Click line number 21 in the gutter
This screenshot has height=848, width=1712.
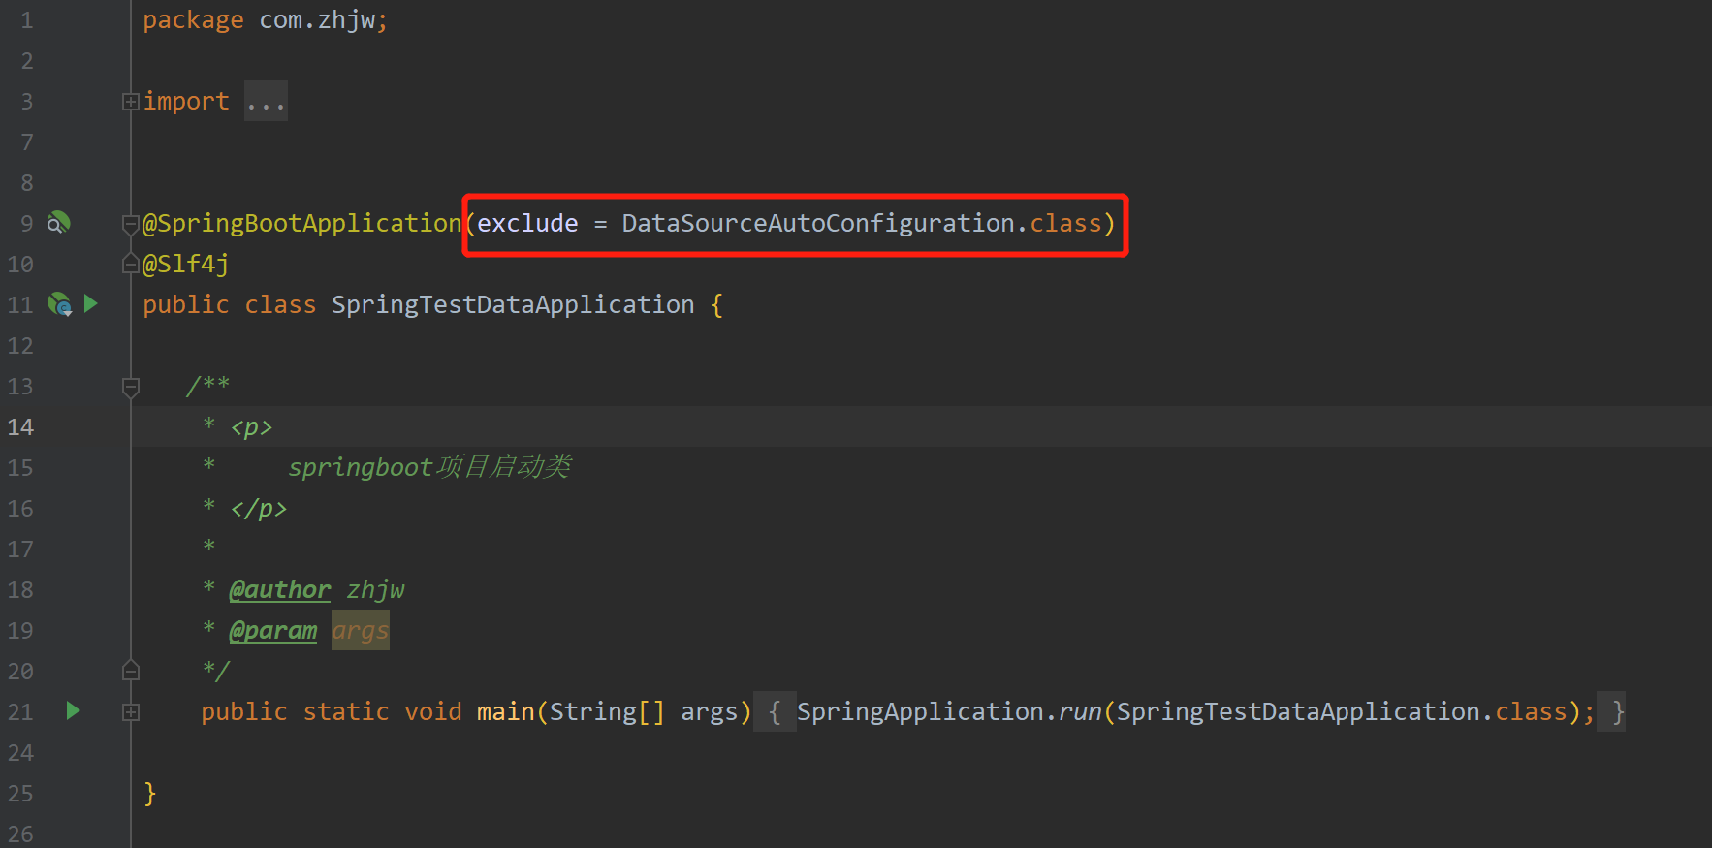(x=20, y=712)
